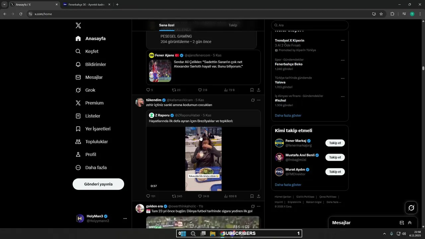The height and width of the screenshot is (239, 425).
Task: Follow Fener Markaj with Takip et
Action: coord(335,143)
